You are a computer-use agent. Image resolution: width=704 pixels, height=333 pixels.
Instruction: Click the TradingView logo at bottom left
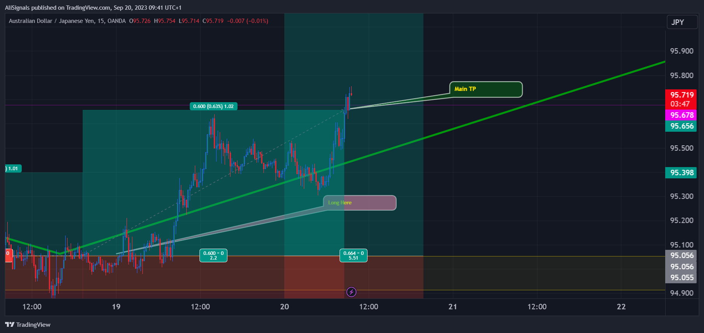(x=28, y=324)
